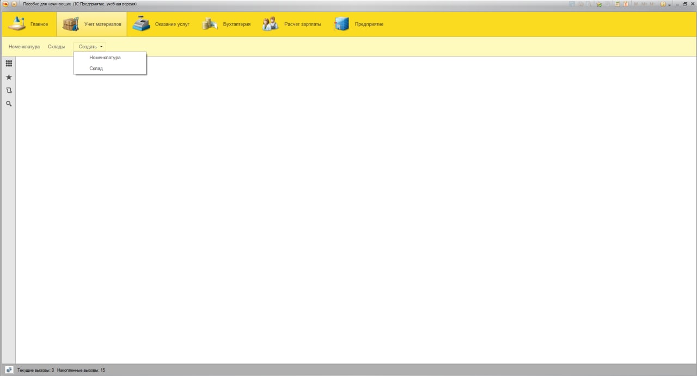Image resolution: width=697 pixels, height=376 pixels.
Task: Open the functions menu grid icon
Action: pos(9,64)
